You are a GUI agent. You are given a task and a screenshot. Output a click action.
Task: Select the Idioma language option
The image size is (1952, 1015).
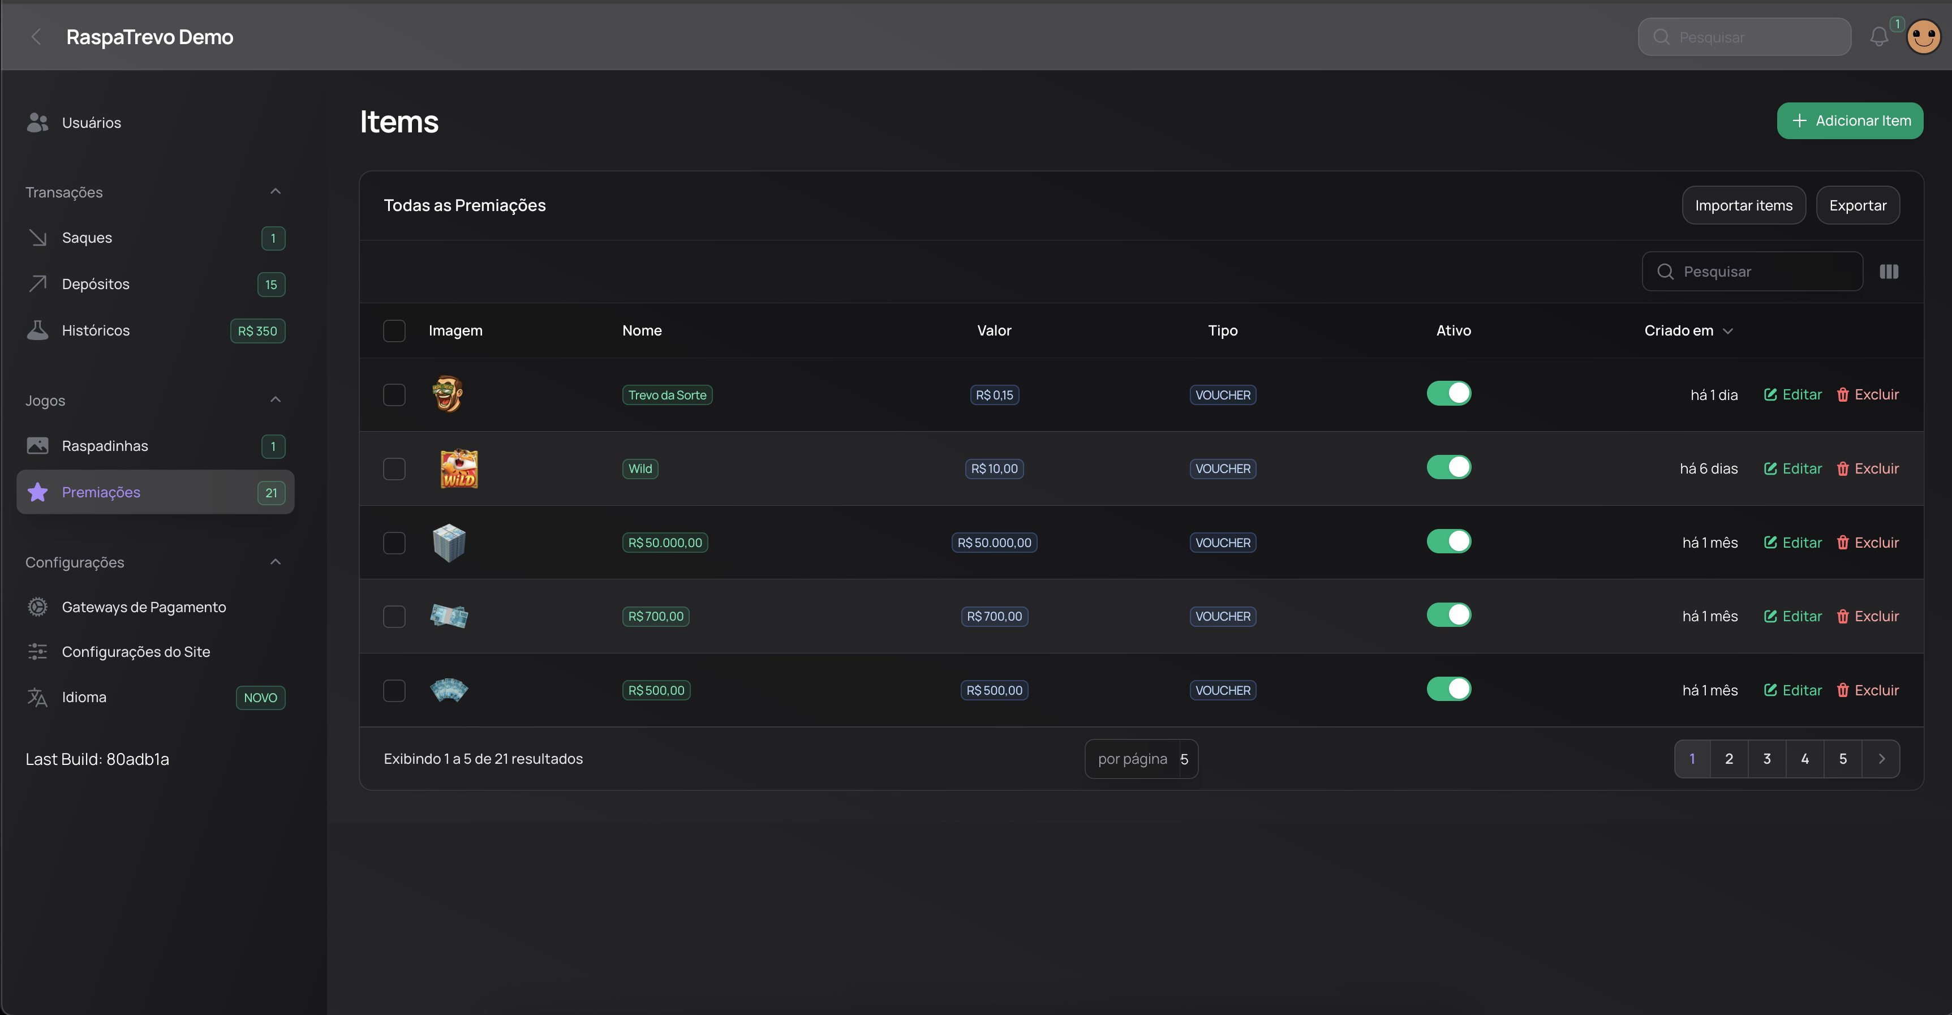click(x=84, y=696)
